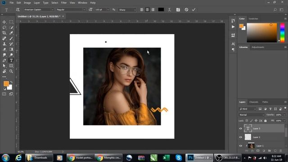Switch to the Channels tab
This screenshot has height=162, width=288.
tap(254, 102)
